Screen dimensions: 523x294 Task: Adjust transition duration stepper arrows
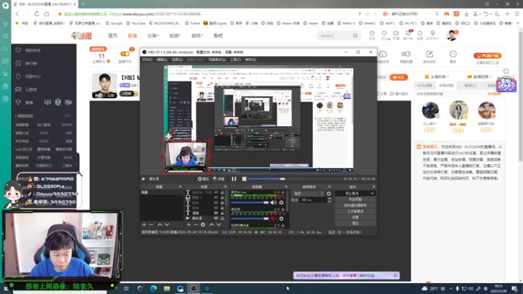(x=329, y=200)
